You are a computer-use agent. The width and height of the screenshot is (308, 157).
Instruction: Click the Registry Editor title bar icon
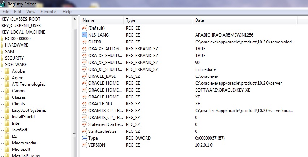pos(3,4)
